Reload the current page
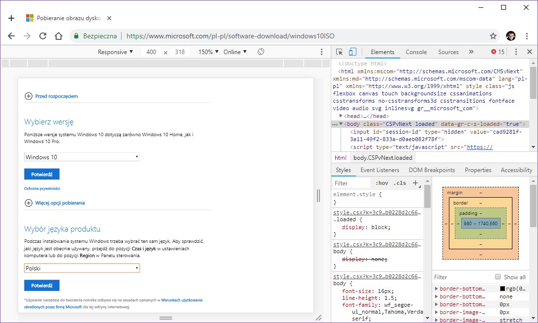The height and width of the screenshot is (323, 538). click(43, 36)
